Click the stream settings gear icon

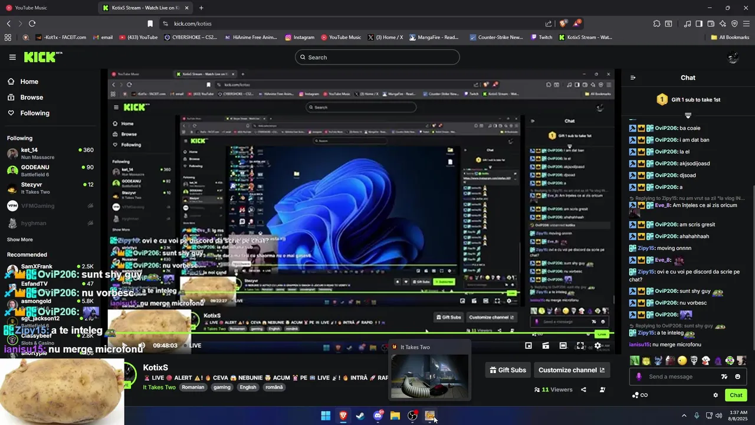click(x=598, y=346)
